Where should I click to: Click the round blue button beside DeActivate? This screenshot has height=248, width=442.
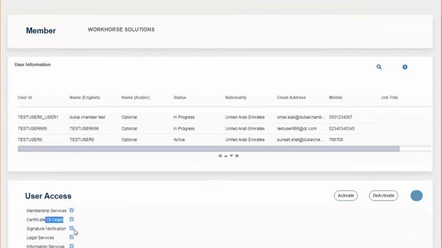[416, 196]
